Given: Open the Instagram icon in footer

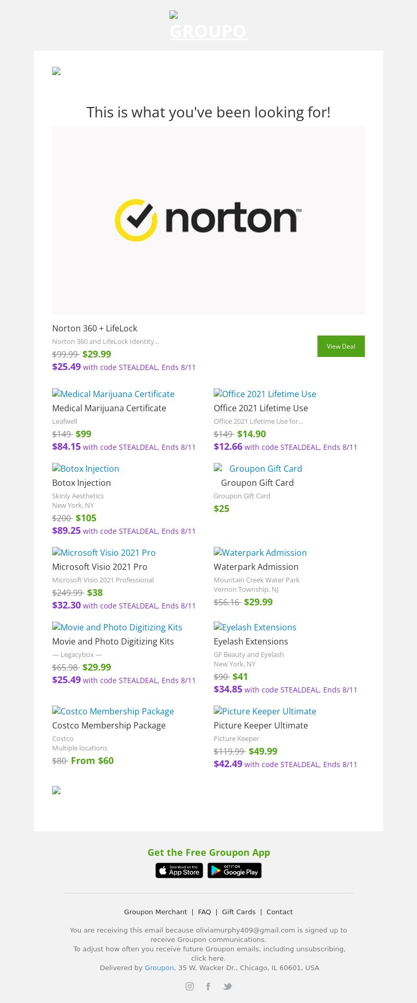Looking at the screenshot, I should point(190,986).
